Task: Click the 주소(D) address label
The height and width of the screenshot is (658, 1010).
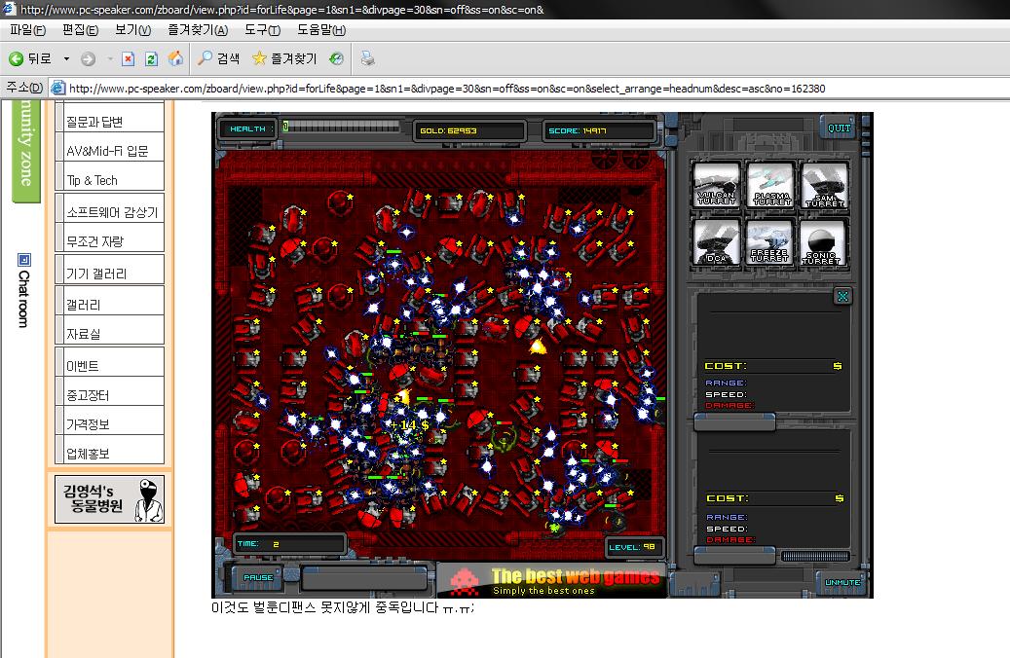Action: tap(23, 88)
